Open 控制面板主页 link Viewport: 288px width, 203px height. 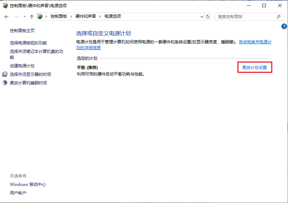point(22,31)
